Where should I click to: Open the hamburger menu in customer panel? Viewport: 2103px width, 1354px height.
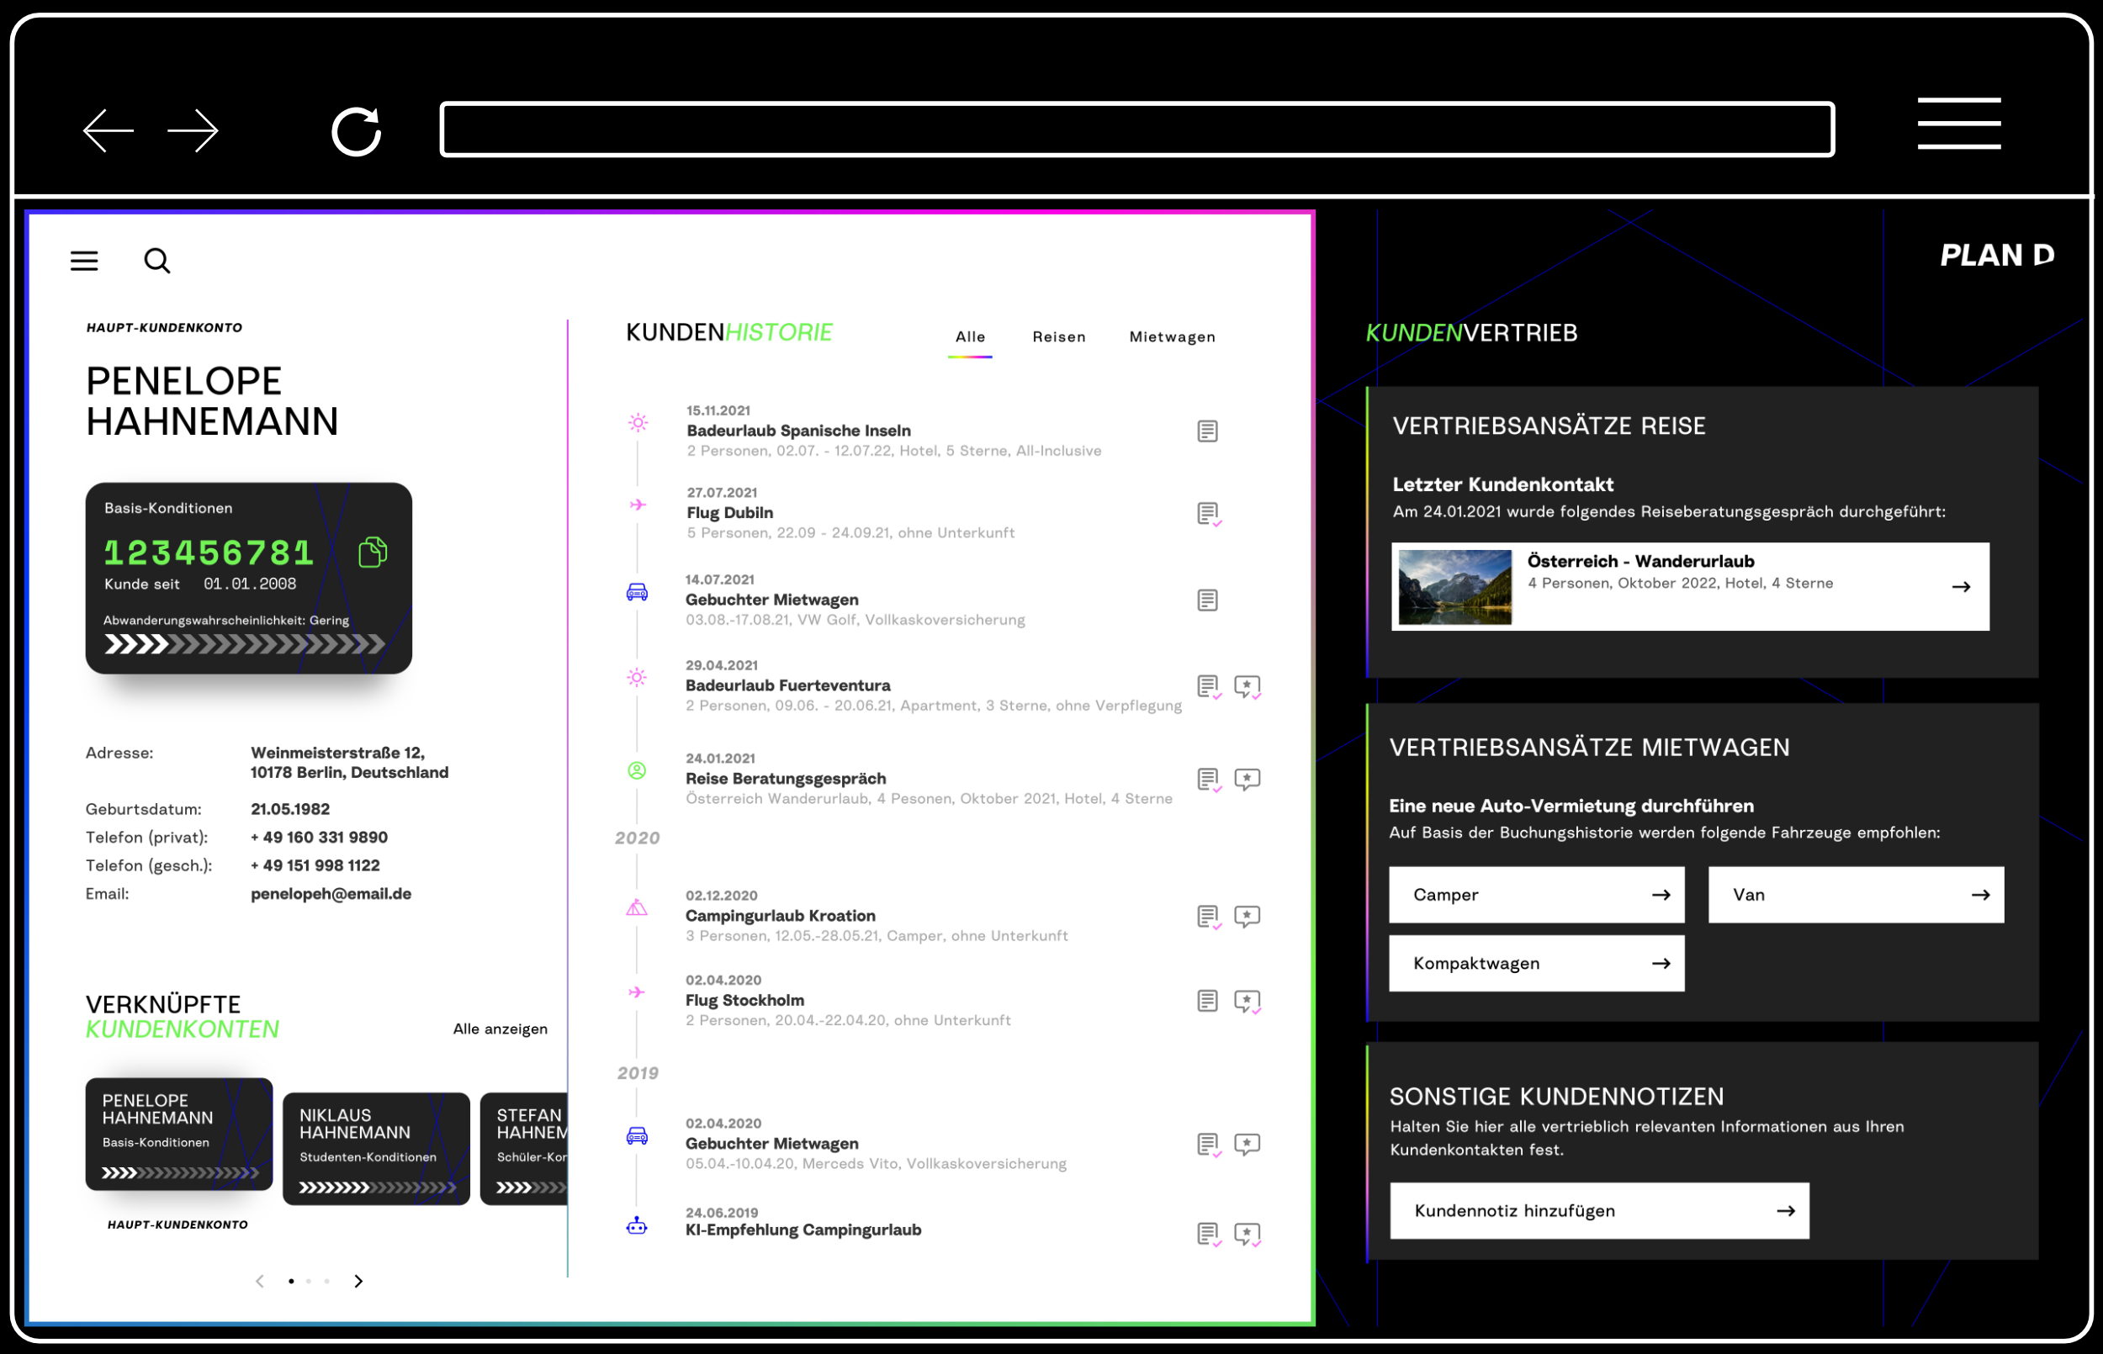click(84, 261)
